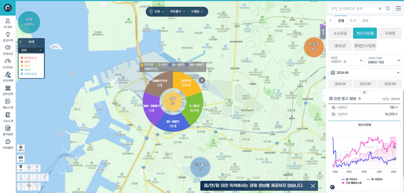Select the 3D상권 category button
Image resolution: width=404 pixels, height=193 pixels.
pyautogui.click(x=340, y=45)
